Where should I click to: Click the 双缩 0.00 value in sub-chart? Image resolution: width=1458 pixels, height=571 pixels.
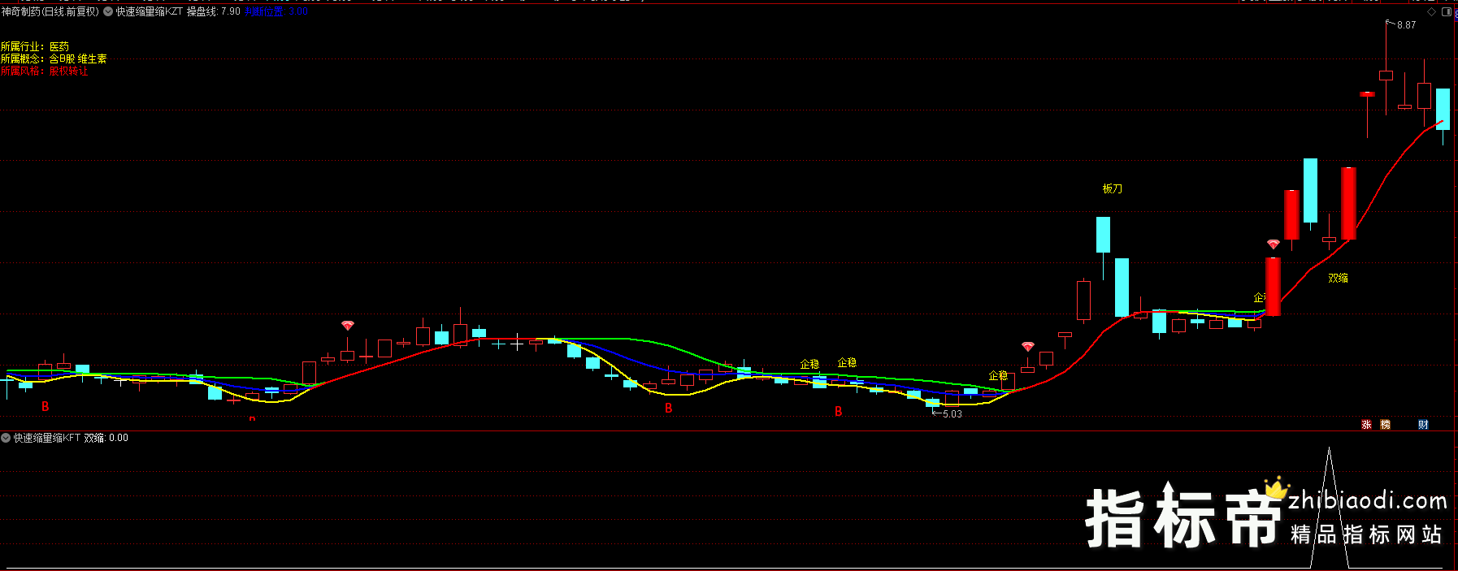click(x=106, y=438)
